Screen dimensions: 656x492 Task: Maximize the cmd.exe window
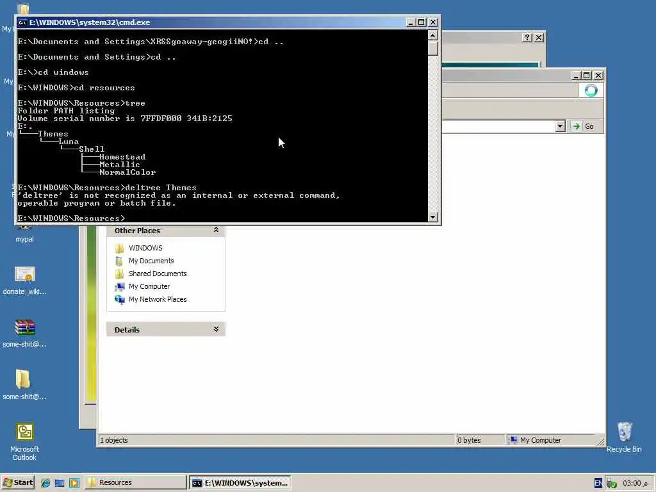click(x=422, y=22)
